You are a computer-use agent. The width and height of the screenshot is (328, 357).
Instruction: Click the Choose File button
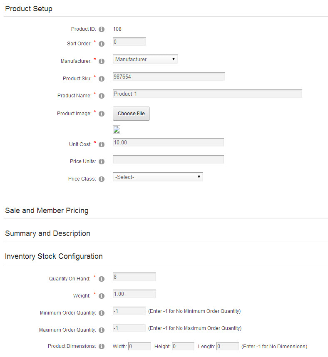coord(131,114)
